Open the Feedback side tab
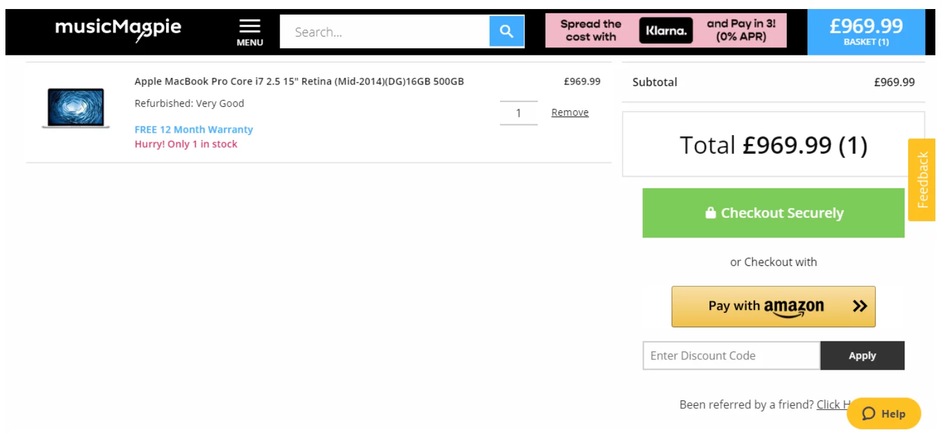Screen dimensions: 942x445 click(x=922, y=180)
